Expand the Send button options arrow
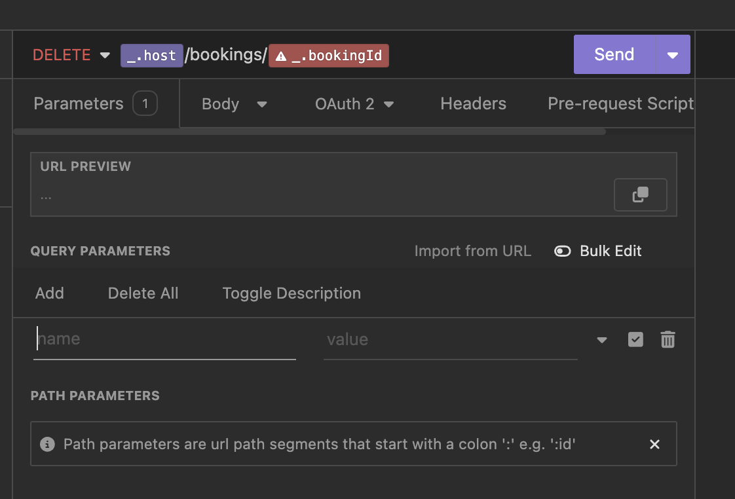 673,55
